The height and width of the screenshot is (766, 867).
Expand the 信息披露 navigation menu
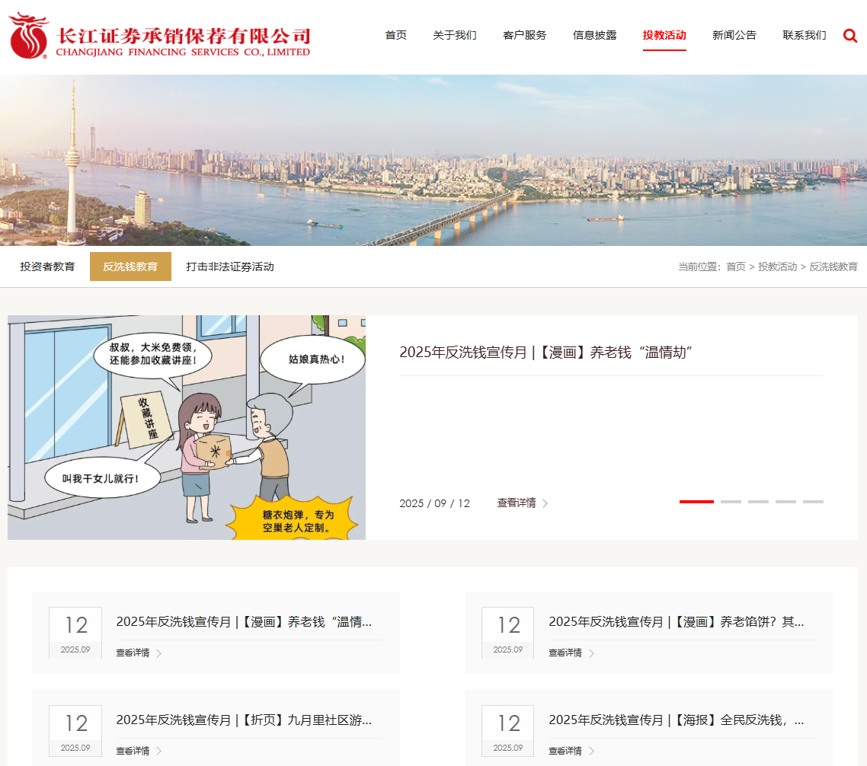[595, 35]
